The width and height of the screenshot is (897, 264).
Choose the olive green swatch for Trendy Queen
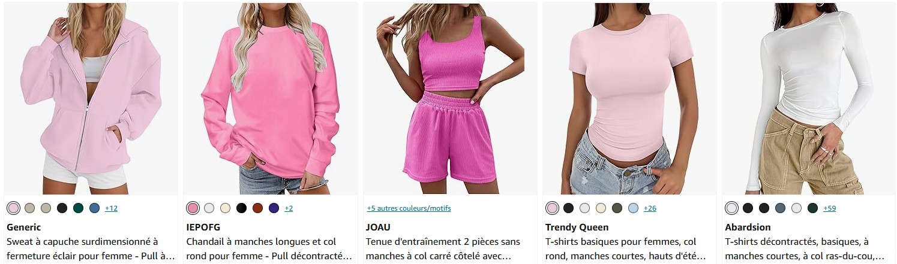(x=617, y=208)
